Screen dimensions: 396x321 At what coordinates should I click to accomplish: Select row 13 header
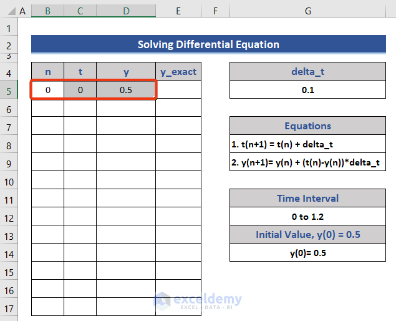9,234
